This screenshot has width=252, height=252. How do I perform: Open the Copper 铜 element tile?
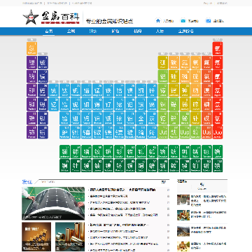pyautogui.click(x=141, y=90)
